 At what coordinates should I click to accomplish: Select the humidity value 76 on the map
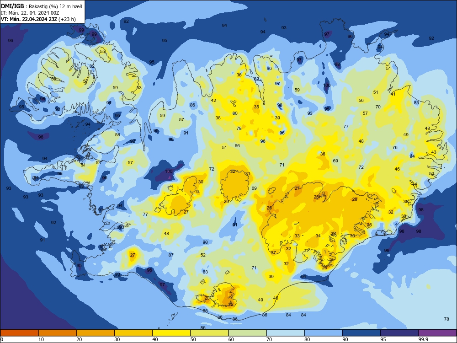[x=395, y=147]
